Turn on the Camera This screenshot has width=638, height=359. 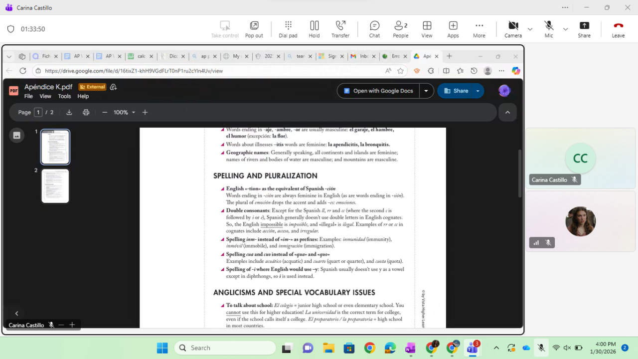(x=513, y=29)
